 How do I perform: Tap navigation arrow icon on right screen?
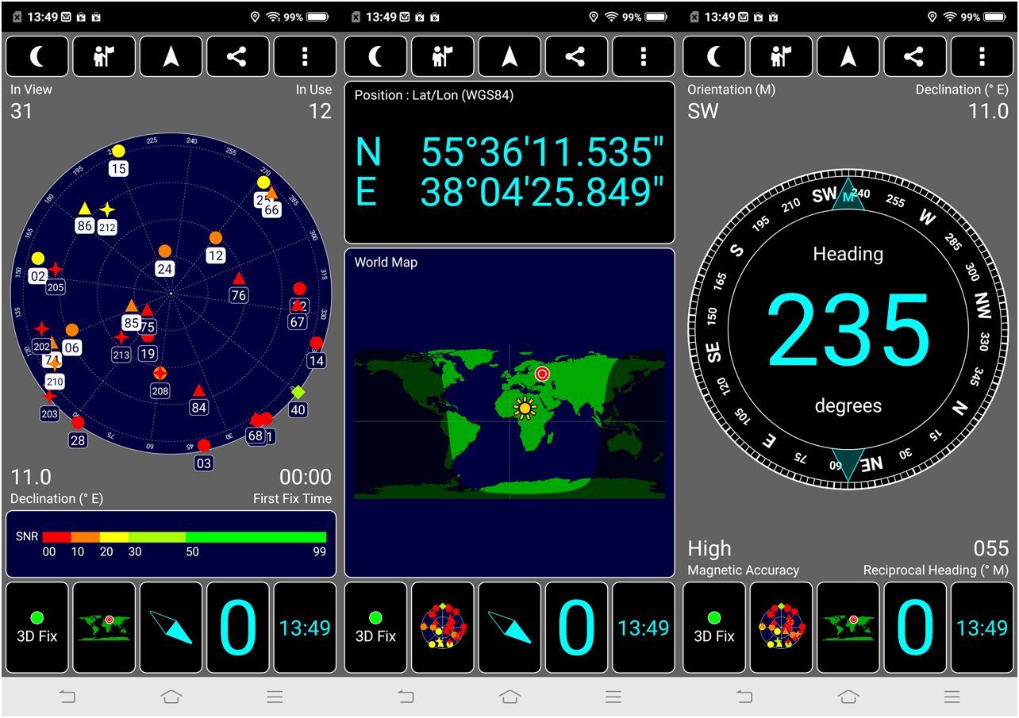pos(848,56)
